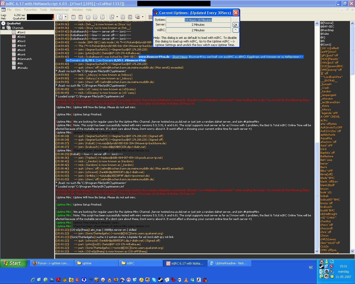
Task: Click the nick list scrollbar down arrow
Action: point(353,251)
